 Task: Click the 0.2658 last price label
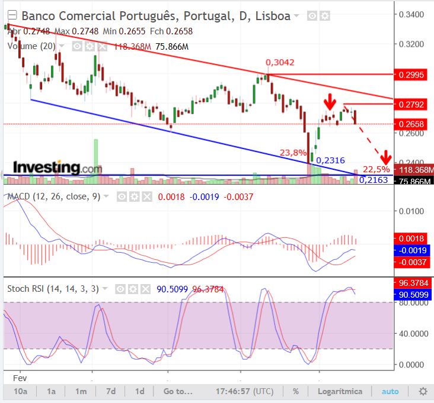411,124
